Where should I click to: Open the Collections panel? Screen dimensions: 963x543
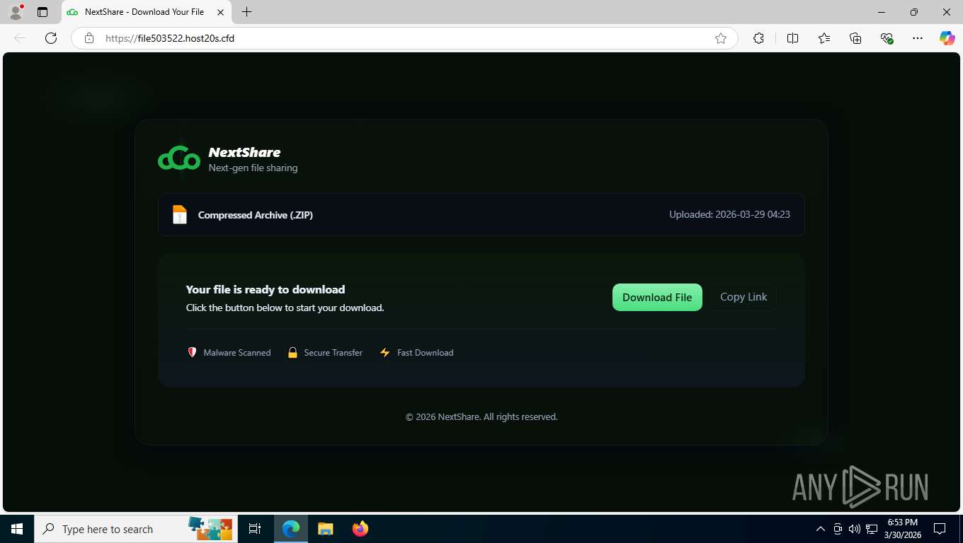855,38
